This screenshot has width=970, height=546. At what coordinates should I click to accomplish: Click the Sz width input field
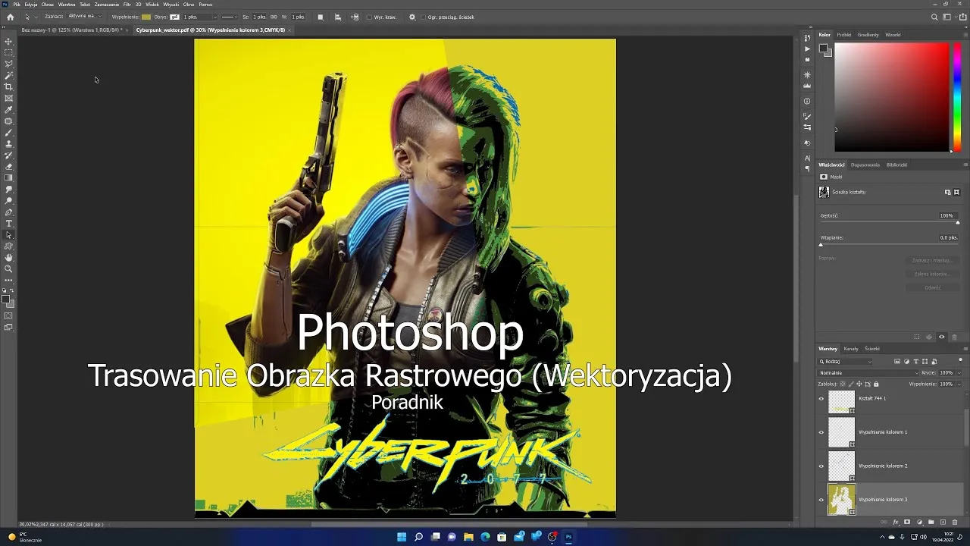pyautogui.click(x=259, y=17)
